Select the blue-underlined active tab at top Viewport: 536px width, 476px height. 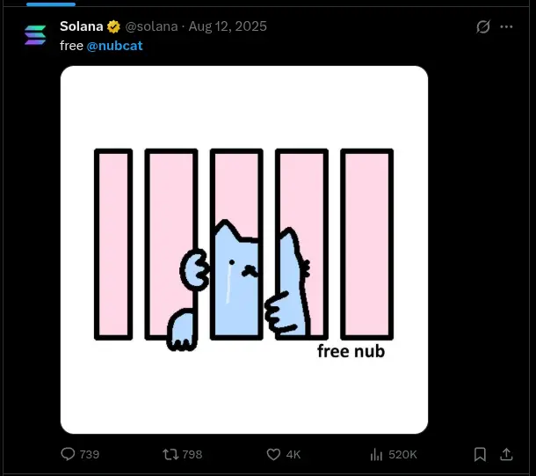coord(51,4)
